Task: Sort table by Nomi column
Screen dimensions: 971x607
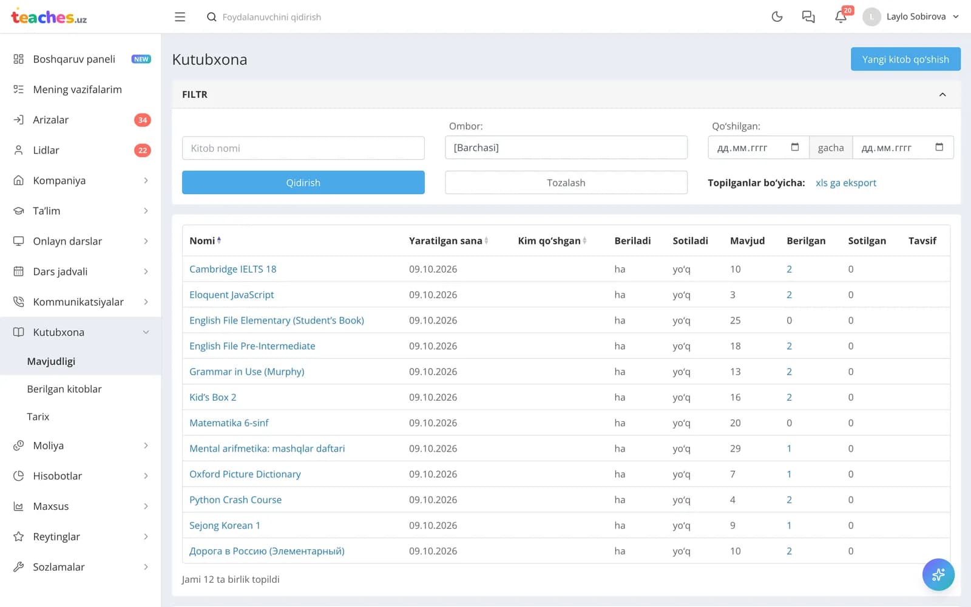Action: [205, 241]
